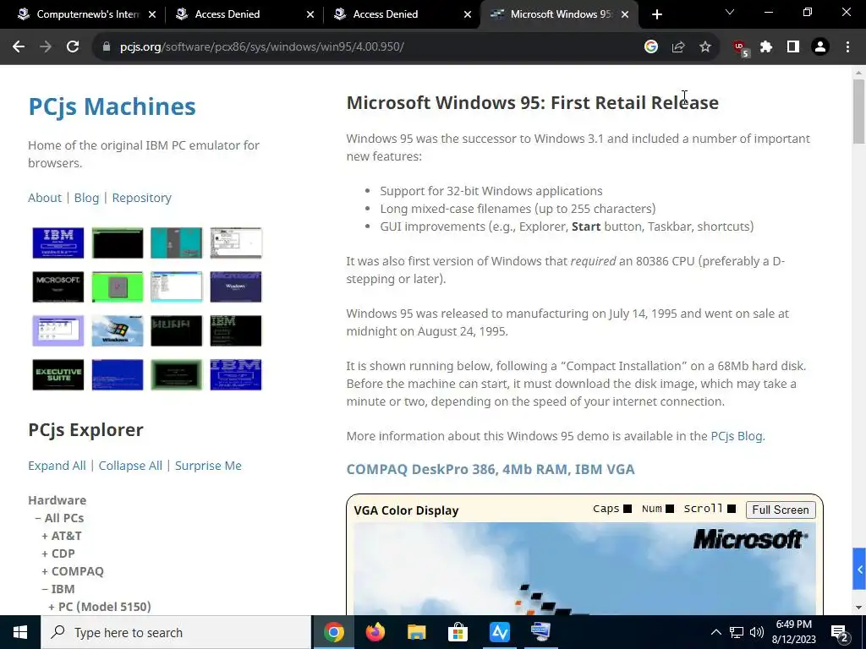Open the blue side arrow panel tab
The image size is (866, 649).
[859, 569]
